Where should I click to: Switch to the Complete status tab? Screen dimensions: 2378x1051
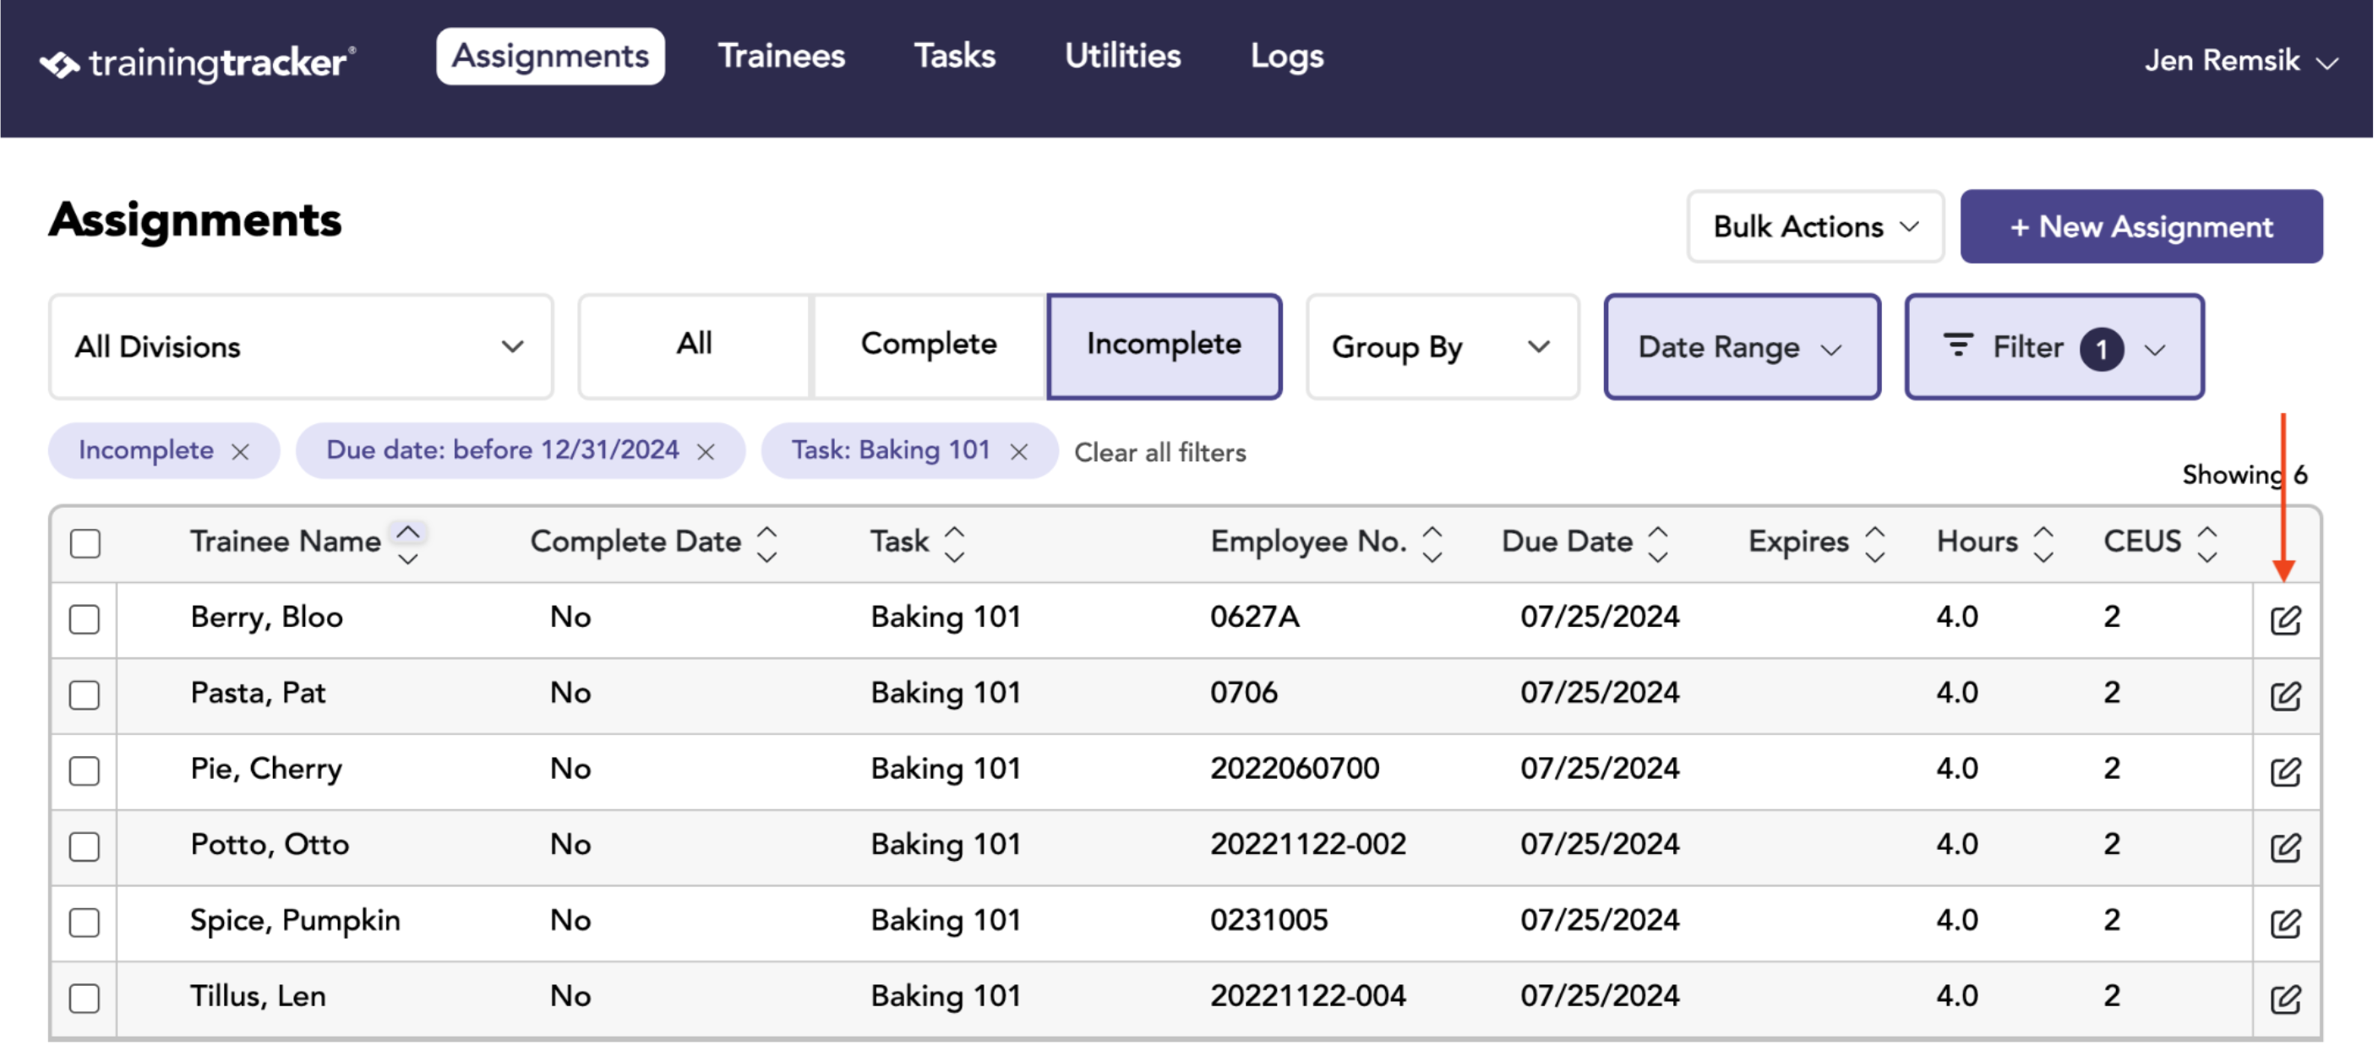[930, 345]
